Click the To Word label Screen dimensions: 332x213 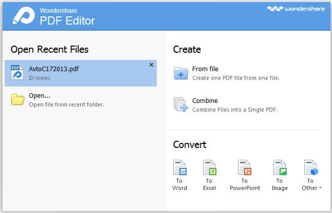[x=179, y=184]
